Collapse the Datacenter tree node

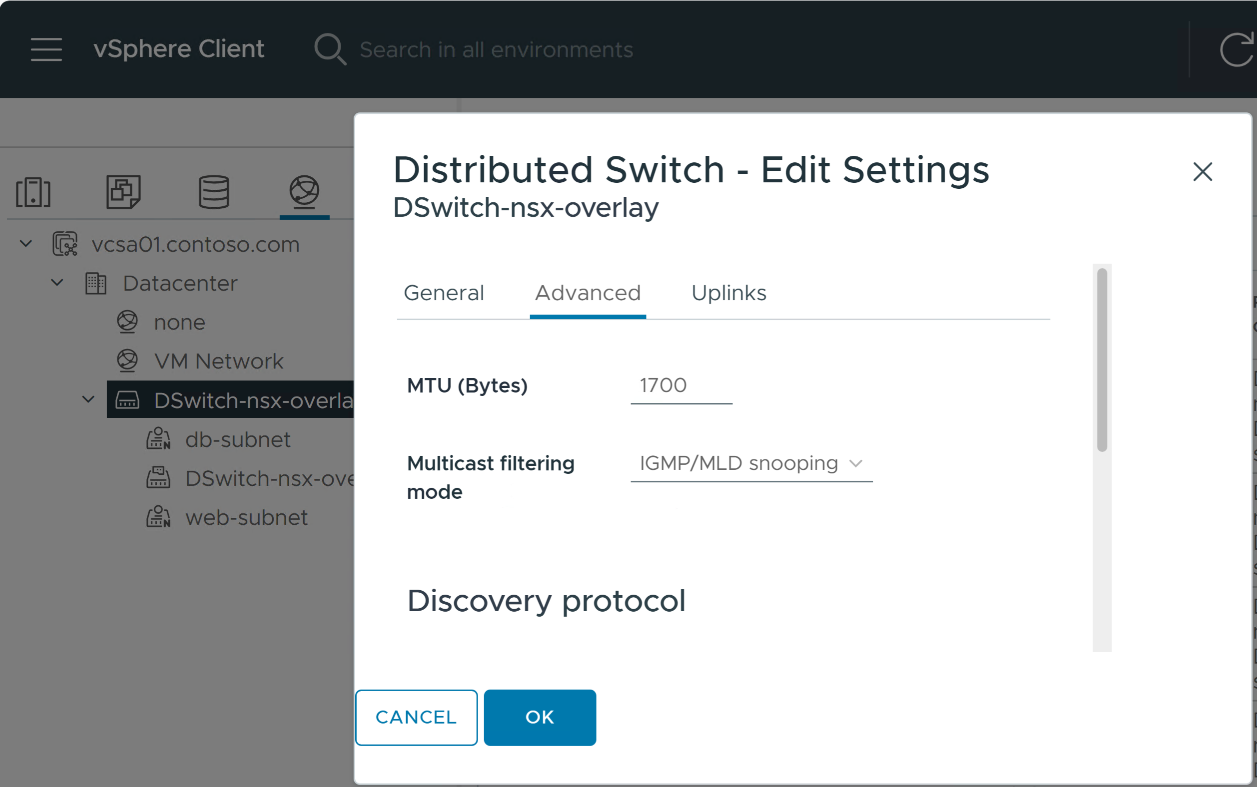pyautogui.click(x=57, y=283)
